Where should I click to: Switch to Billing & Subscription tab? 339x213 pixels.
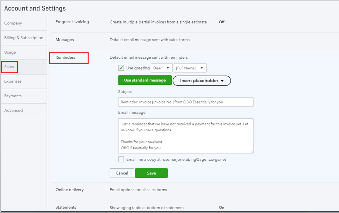click(x=24, y=38)
